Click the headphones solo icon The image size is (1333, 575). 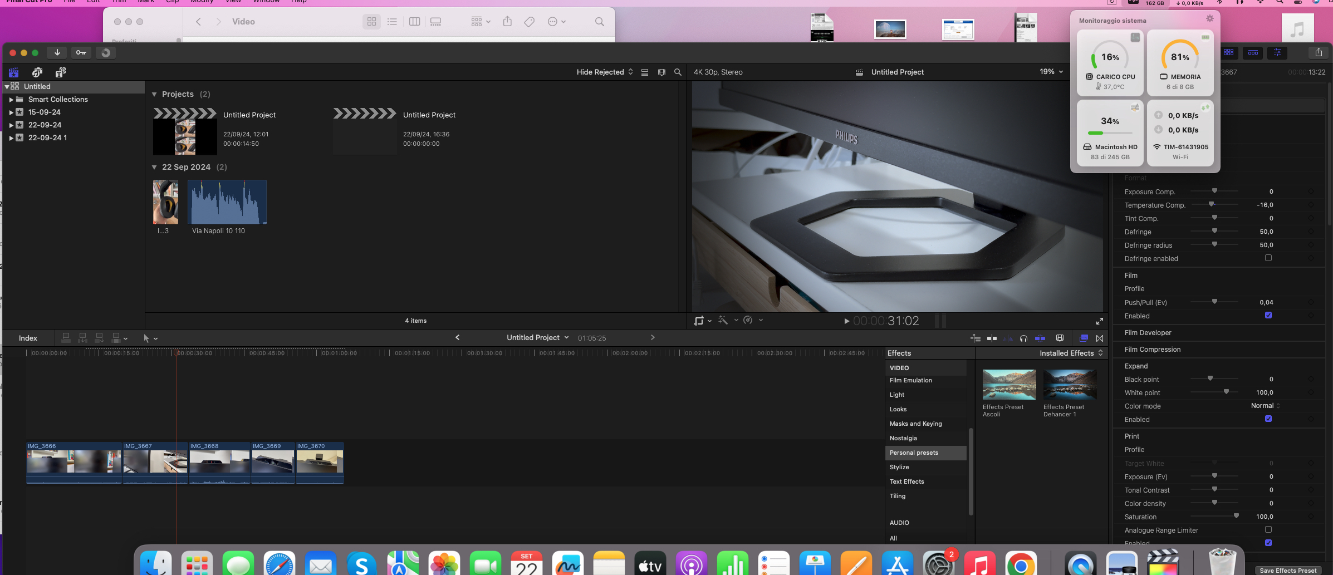coord(1023,338)
